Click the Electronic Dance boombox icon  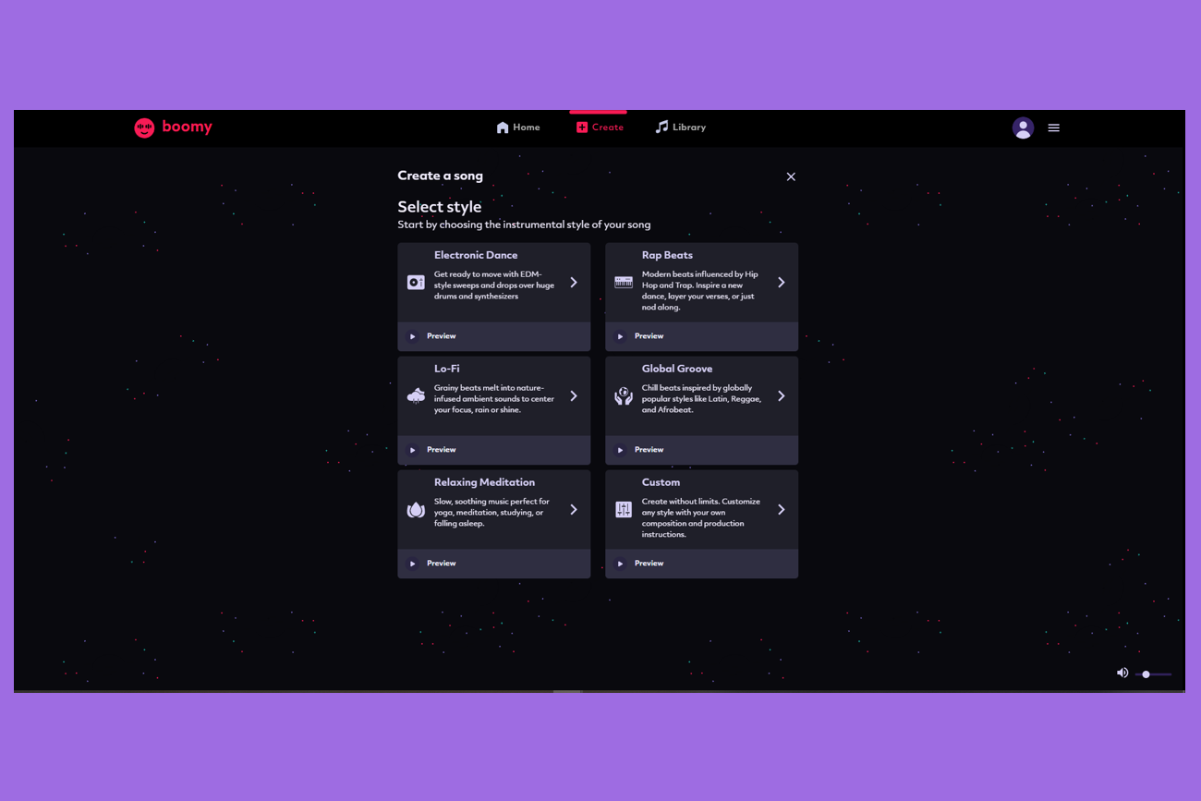pyautogui.click(x=416, y=283)
